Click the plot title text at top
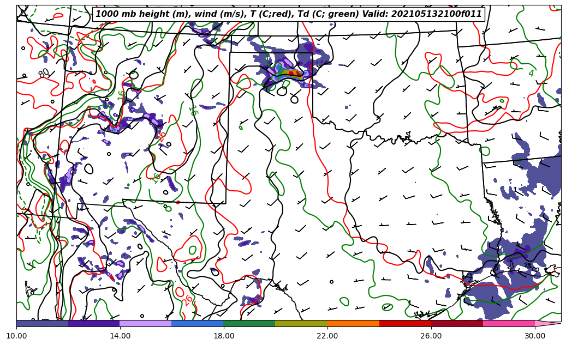 289,14
